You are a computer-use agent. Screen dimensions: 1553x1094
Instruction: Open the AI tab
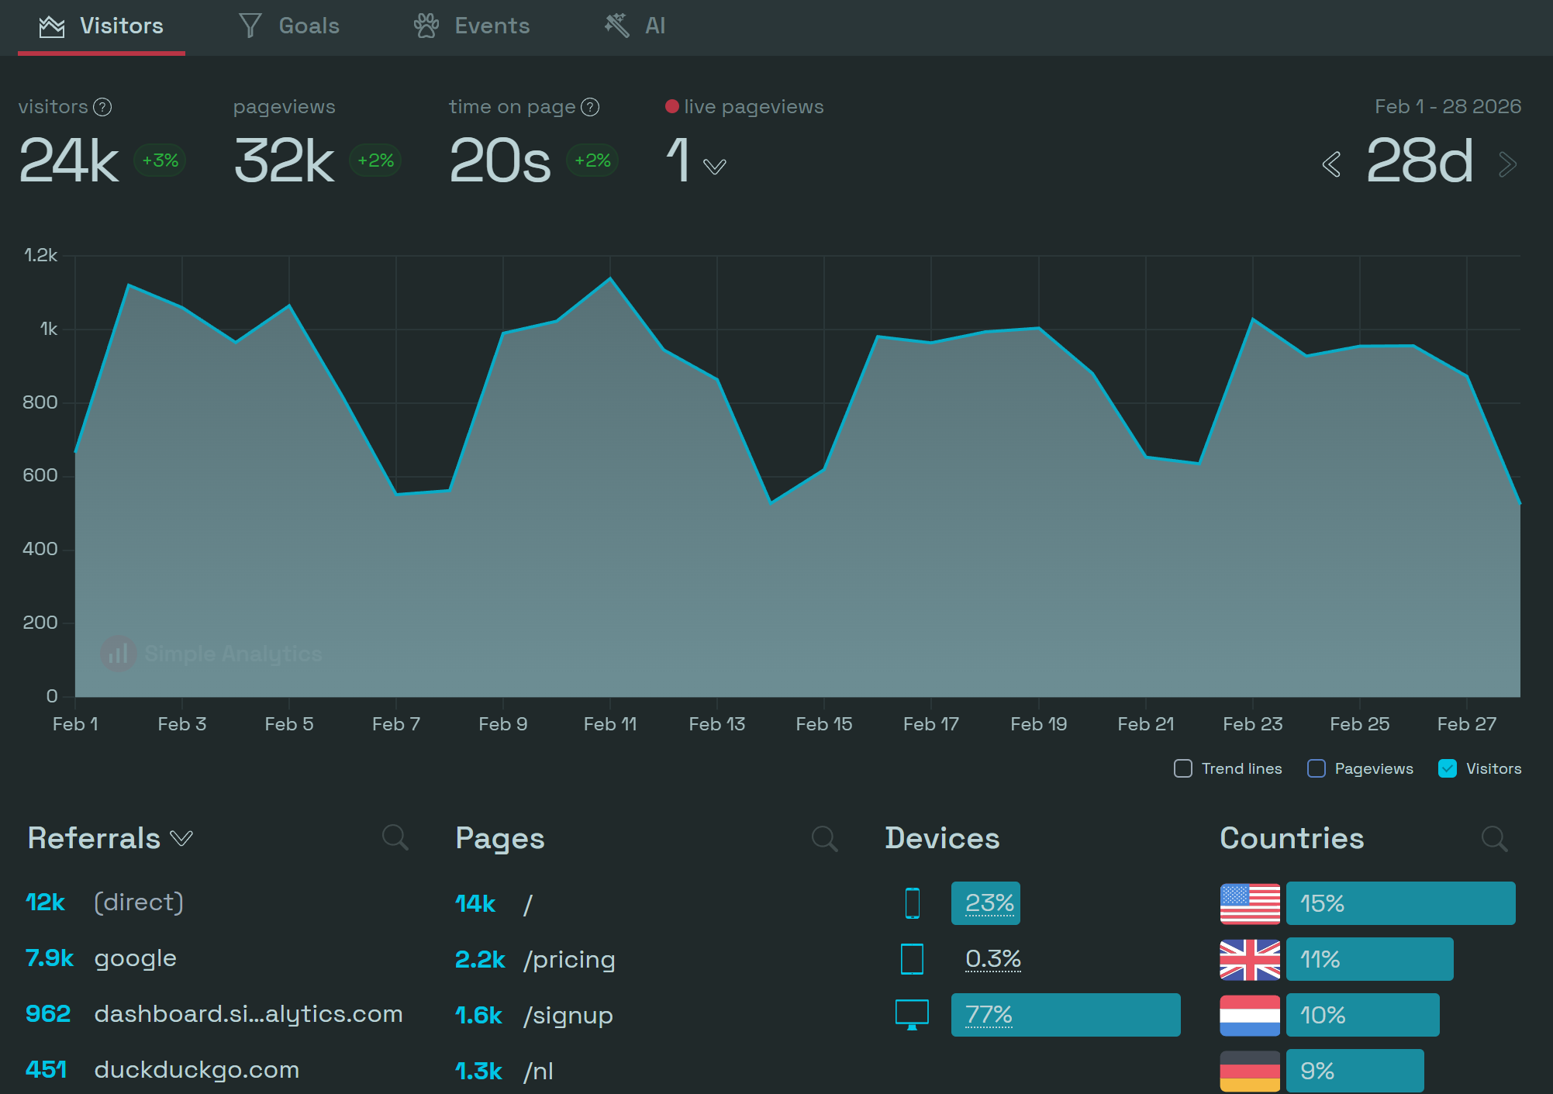(x=654, y=26)
